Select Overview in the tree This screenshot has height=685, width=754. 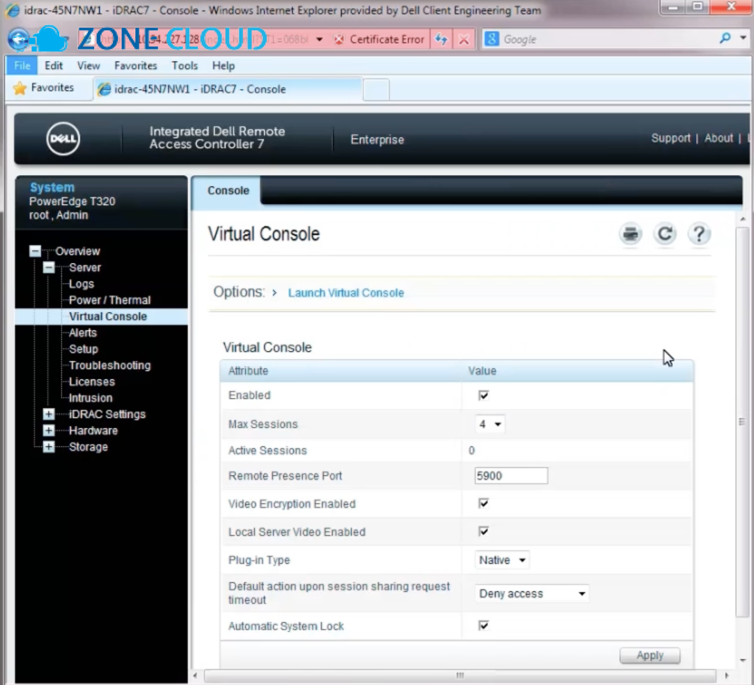point(78,251)
